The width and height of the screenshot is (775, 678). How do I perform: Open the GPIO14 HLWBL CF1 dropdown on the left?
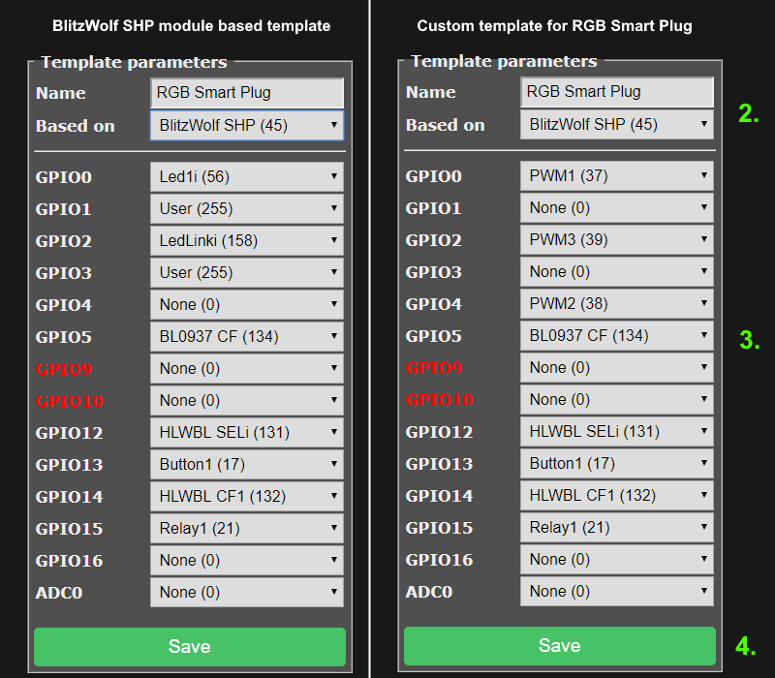point(247,496)
